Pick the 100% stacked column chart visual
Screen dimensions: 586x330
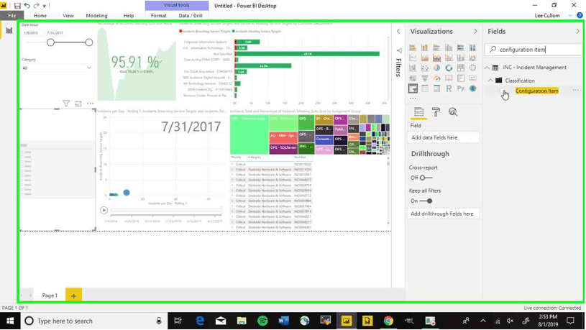tap(473, 47)
